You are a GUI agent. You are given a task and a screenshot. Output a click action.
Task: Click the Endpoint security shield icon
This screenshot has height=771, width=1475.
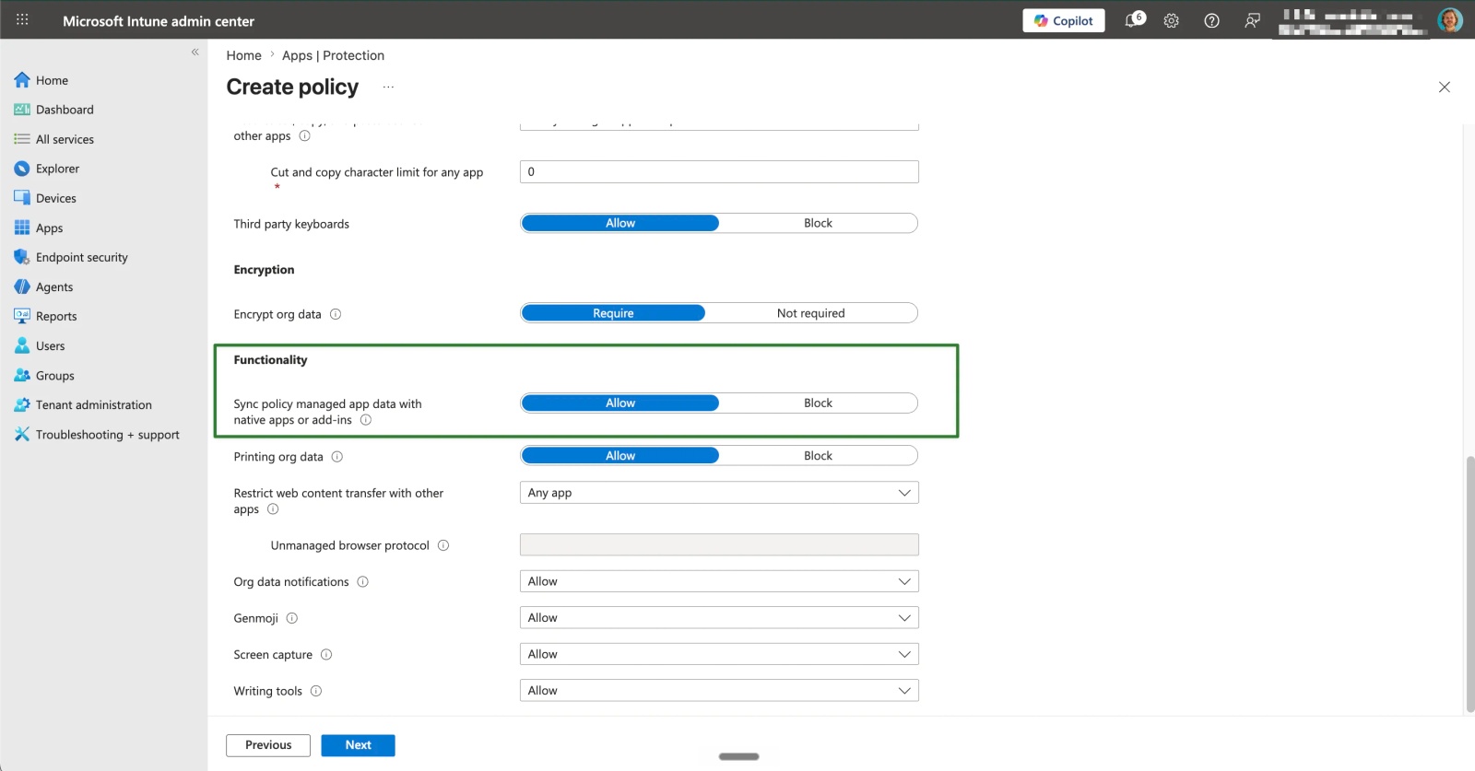tap(22, 257)
